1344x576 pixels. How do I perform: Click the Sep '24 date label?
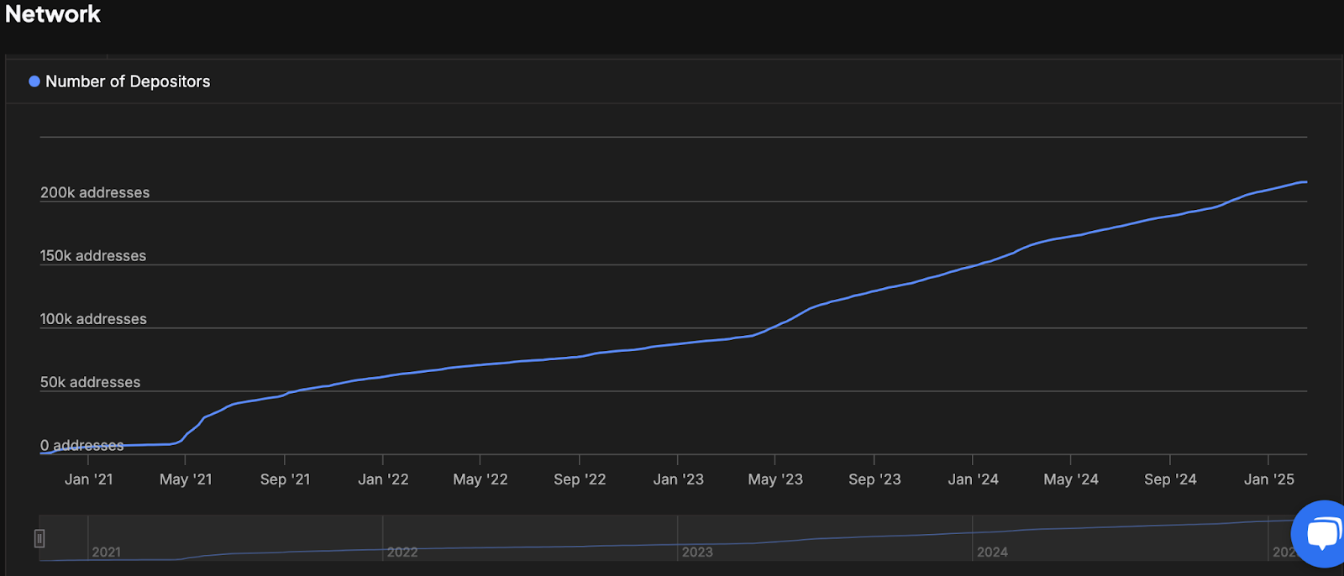(1170, 479)
